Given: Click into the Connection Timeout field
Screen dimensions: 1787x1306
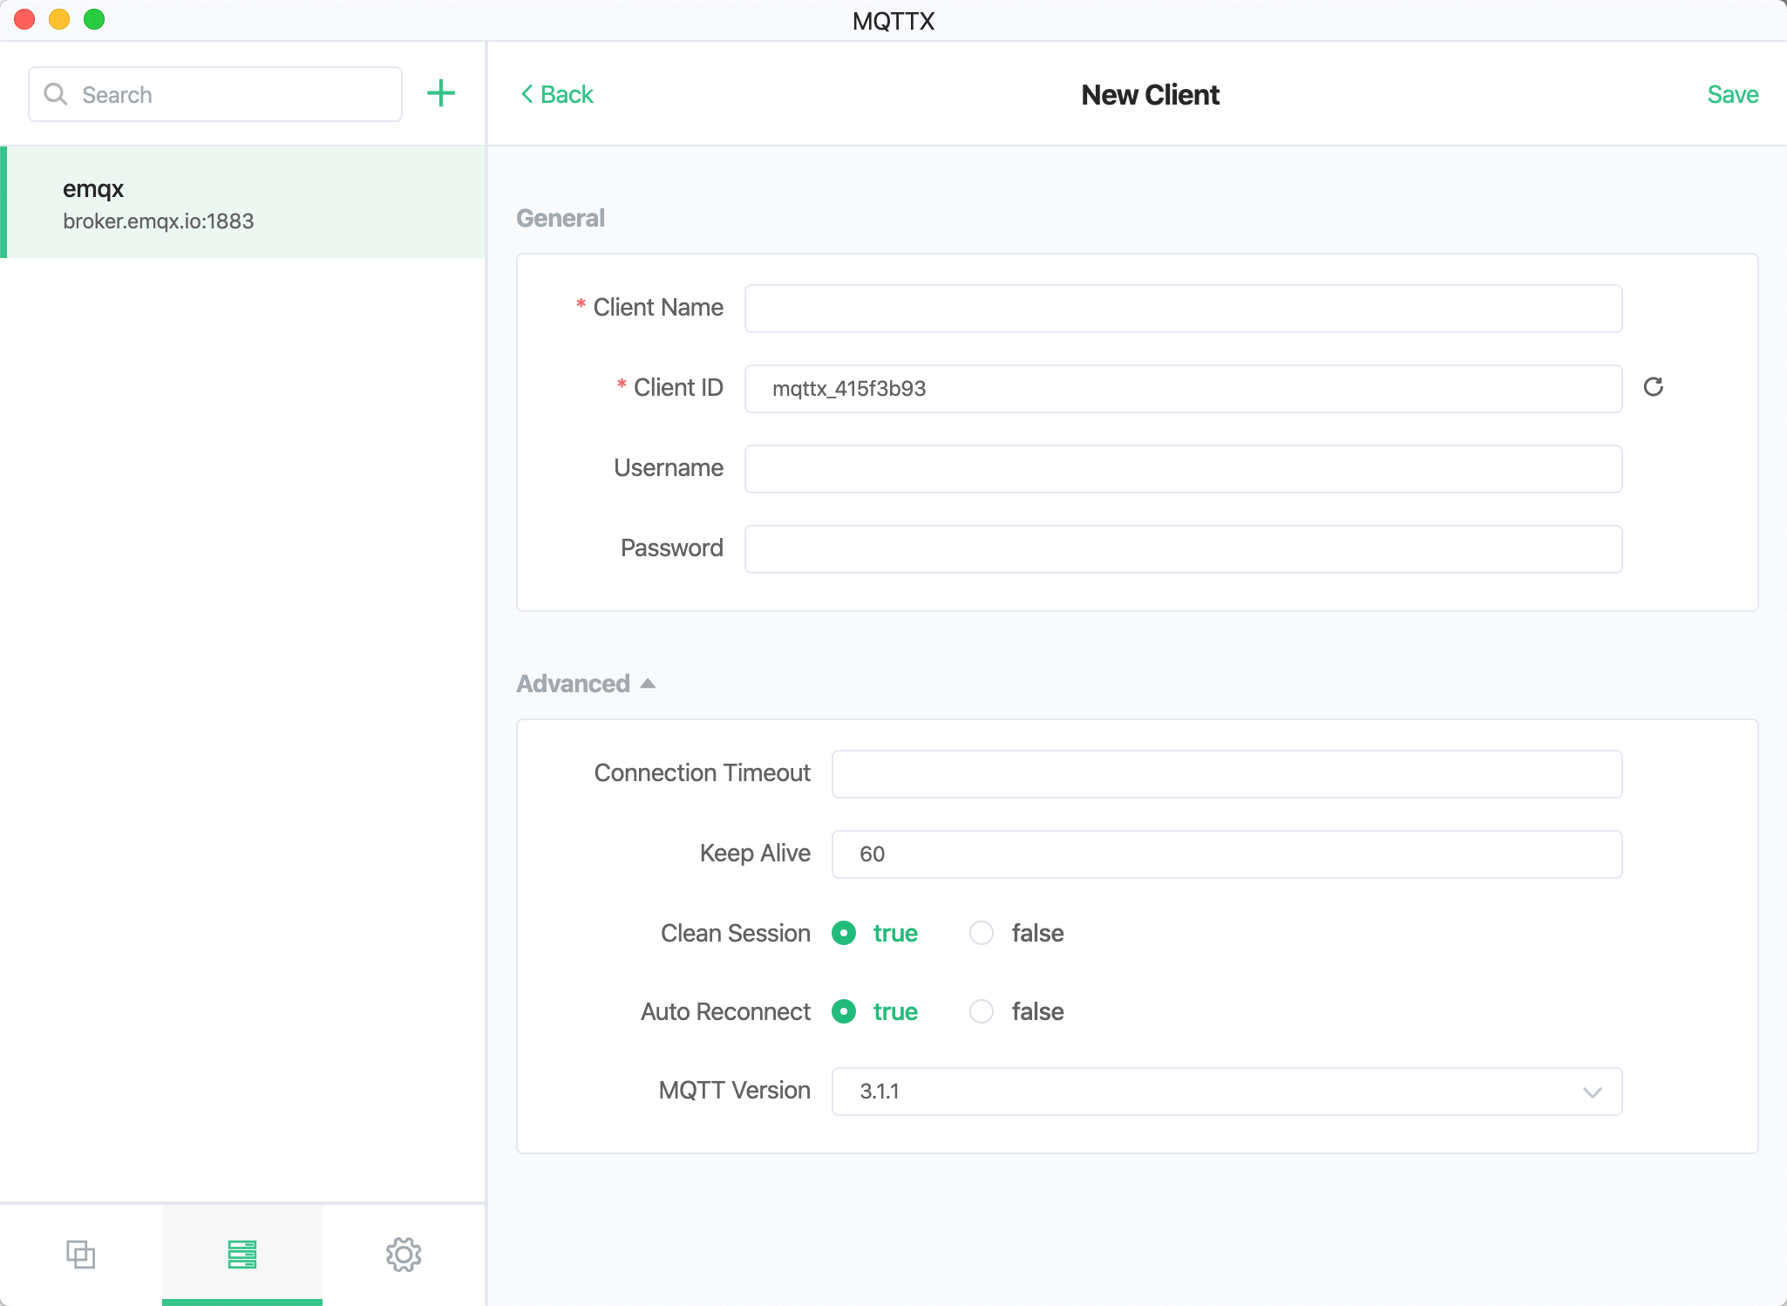Looking at the screenshot, I should [1226, 774].
